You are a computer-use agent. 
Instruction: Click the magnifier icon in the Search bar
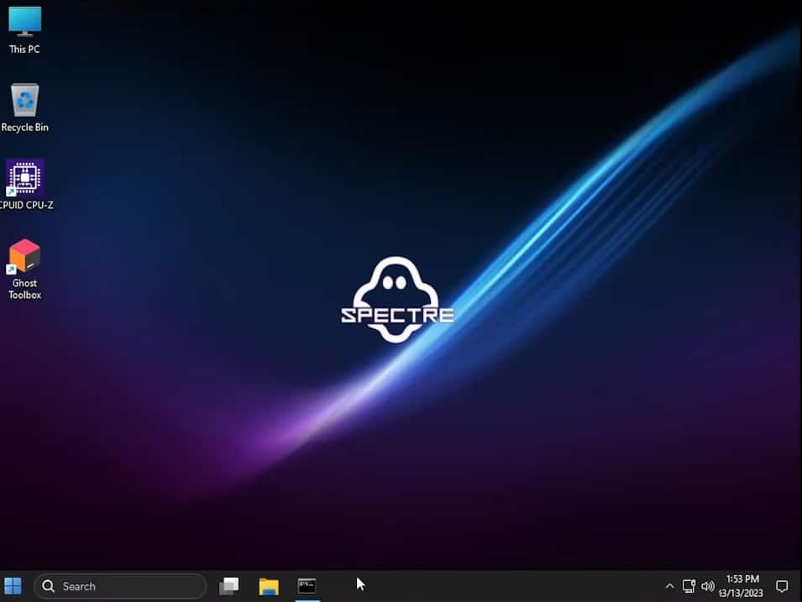point(48,585)
